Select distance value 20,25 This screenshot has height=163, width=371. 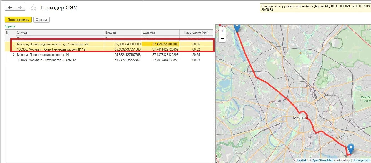[x=196, y=55]
